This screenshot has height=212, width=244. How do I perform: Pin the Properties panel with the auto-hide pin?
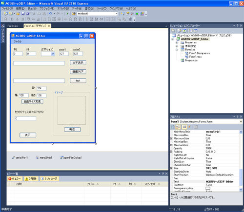pyautogui.click(x=238, y=116)
